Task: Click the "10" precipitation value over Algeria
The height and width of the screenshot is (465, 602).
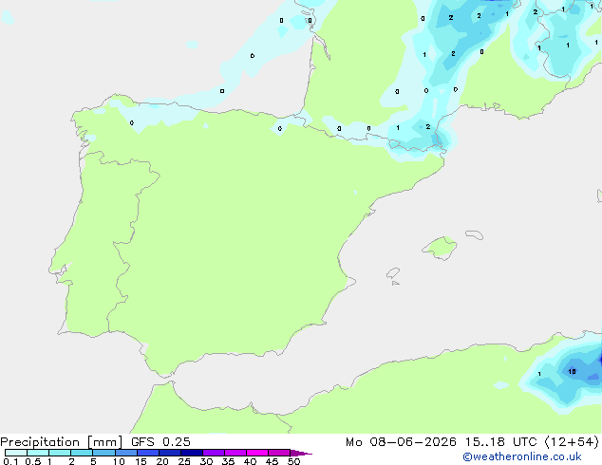Action: 572,371
